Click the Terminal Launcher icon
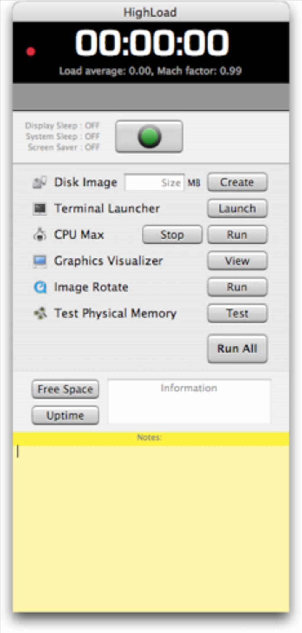This screenshot has width=302, height=633. coord(40,209)
